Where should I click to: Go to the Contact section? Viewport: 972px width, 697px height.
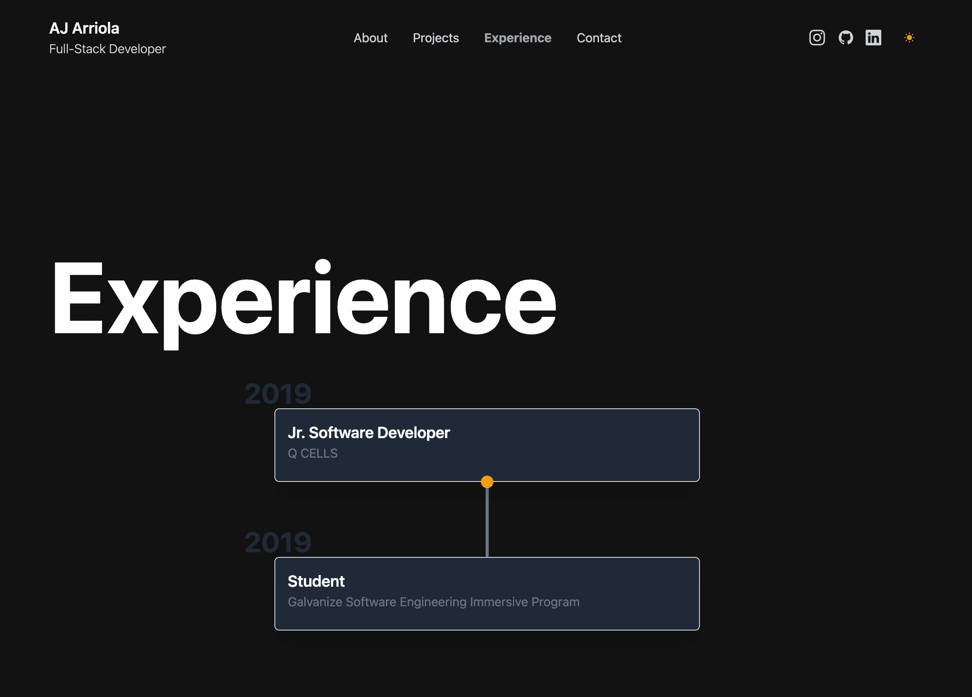click(x=599, y=38)
